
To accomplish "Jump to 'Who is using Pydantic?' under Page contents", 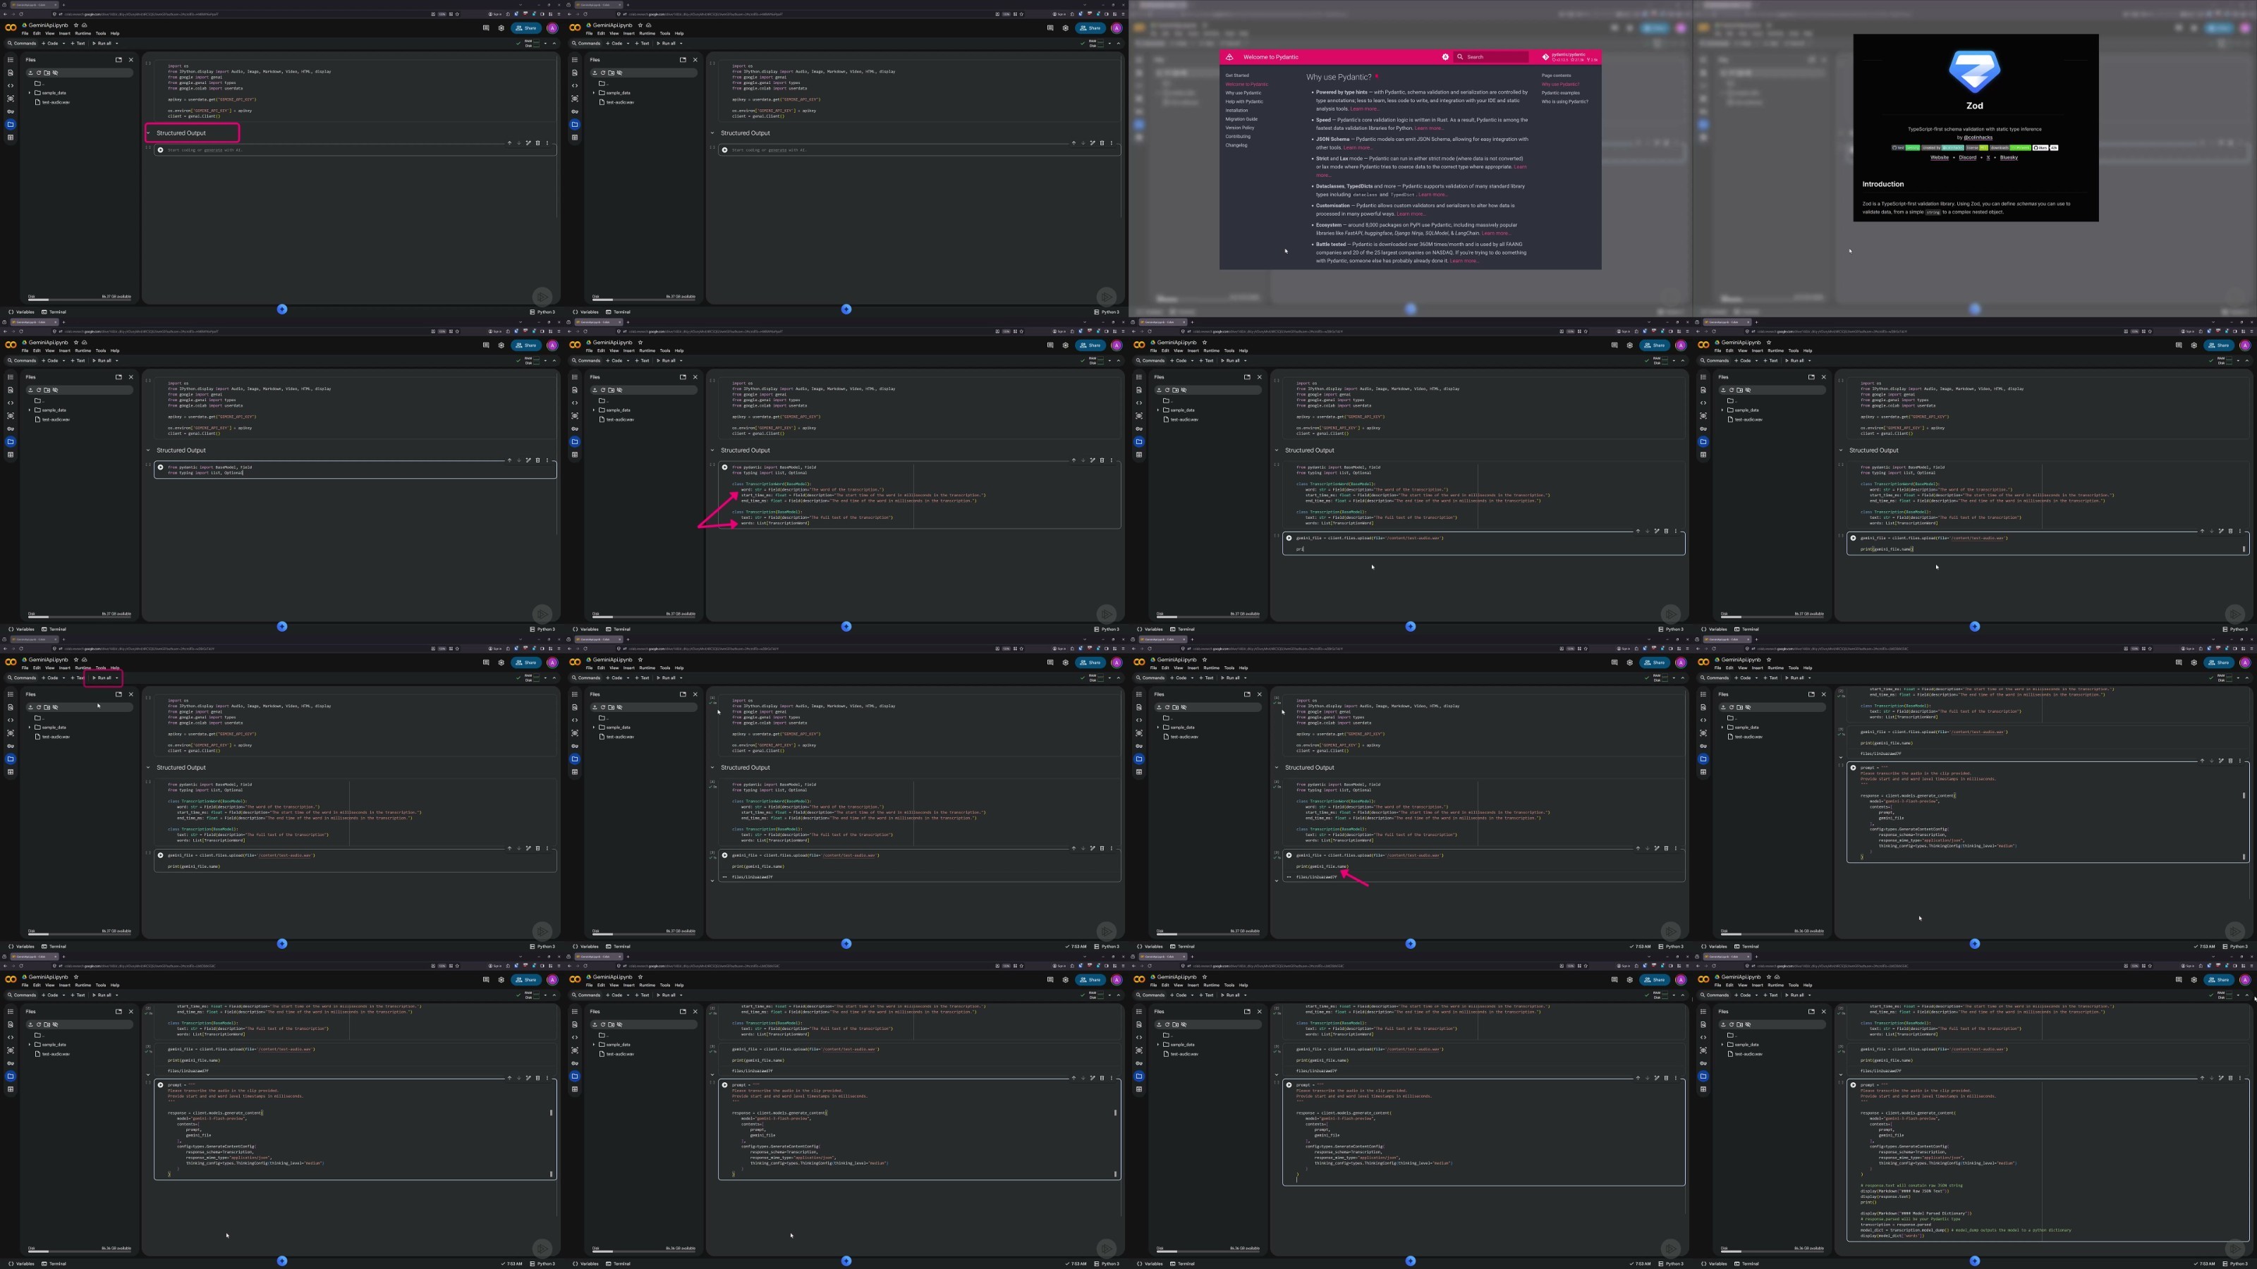I will click(x=1565, y=102).
